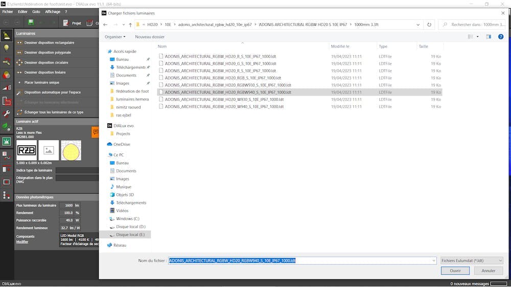Viewport: 511px width, 287px height.
Task: Open the calendar curve daylight tool icon
Action: (x=7, y=155)
